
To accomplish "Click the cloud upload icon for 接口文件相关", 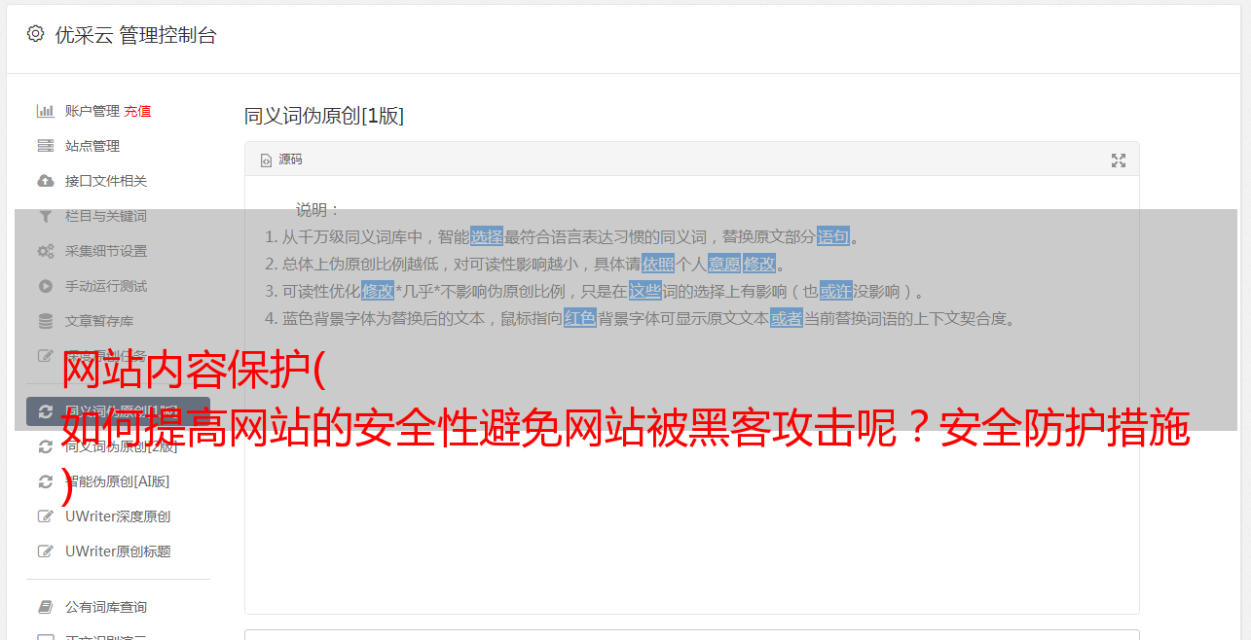I will click(45, 181).
